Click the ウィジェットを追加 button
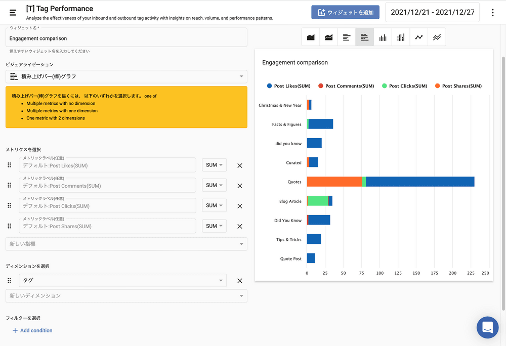This screenshot has height=346, width=506. 345,13
